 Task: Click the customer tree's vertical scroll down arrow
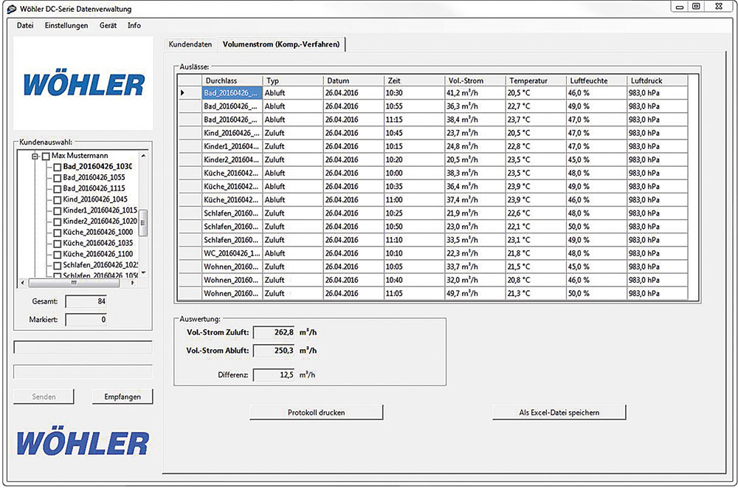pyautogui.click(x=144, y=272)
